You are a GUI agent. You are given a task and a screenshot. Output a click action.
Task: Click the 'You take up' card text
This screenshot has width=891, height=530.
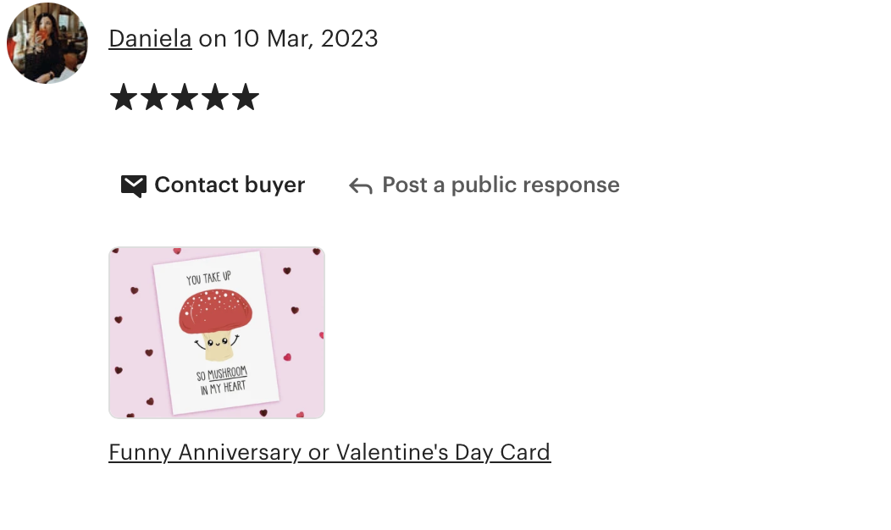click(208, 278)
